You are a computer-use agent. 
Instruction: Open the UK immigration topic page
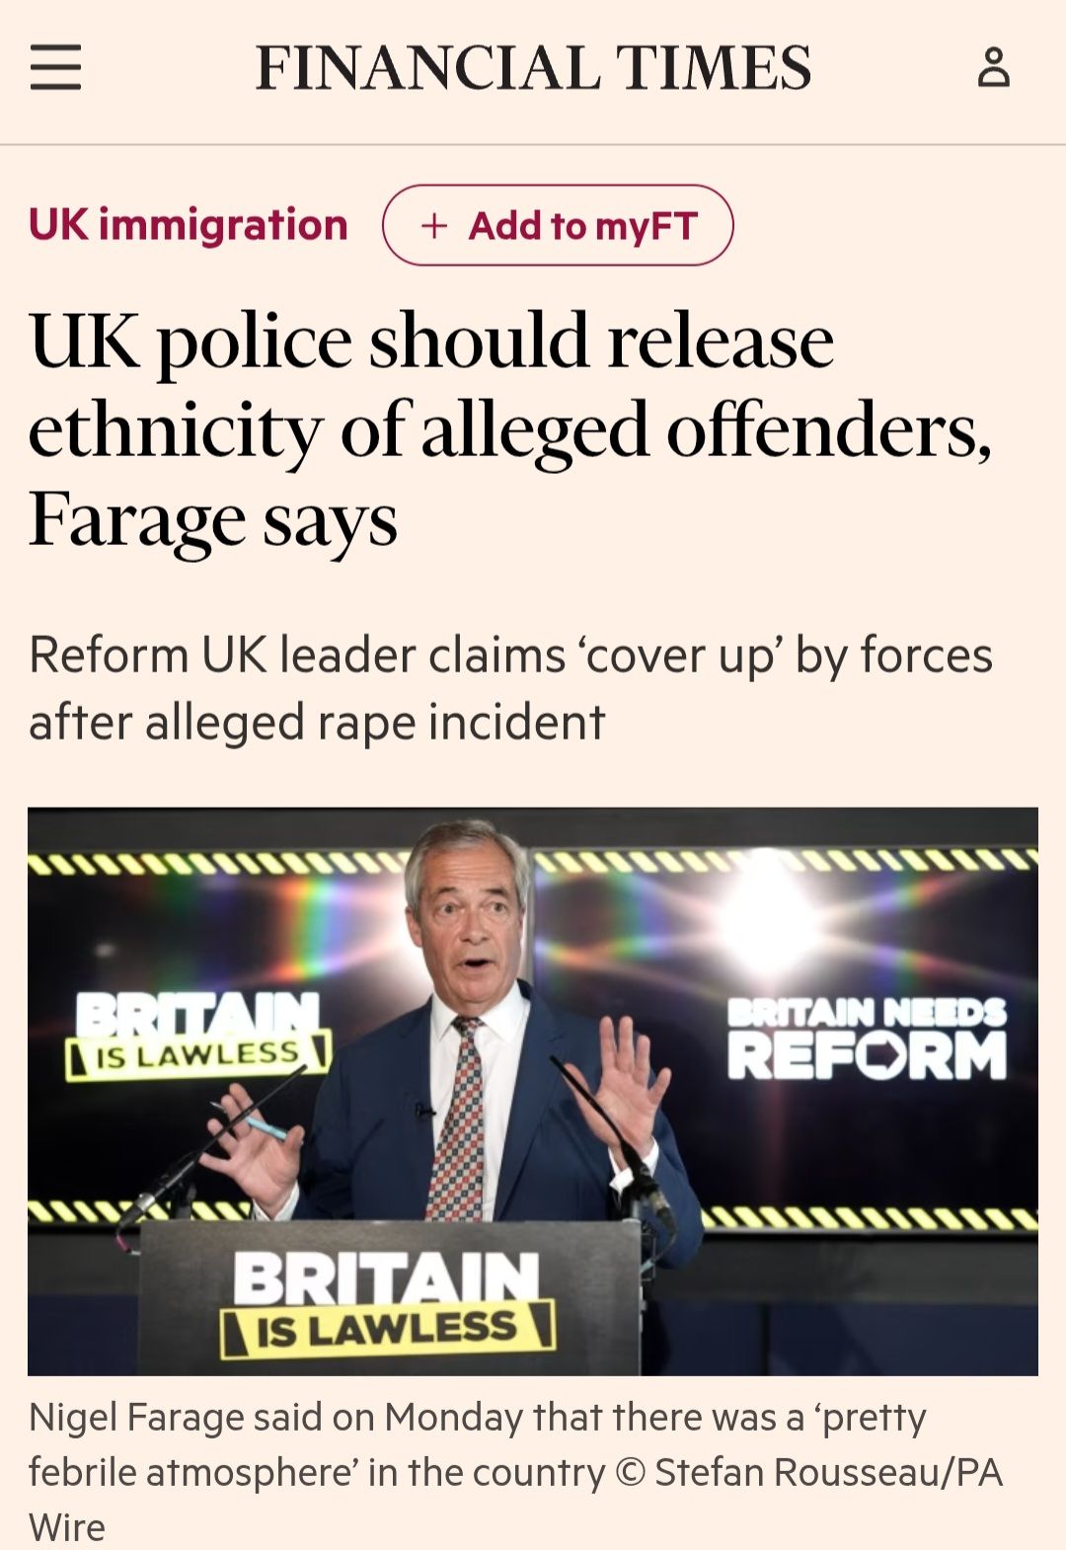click(x=189, y=225)
